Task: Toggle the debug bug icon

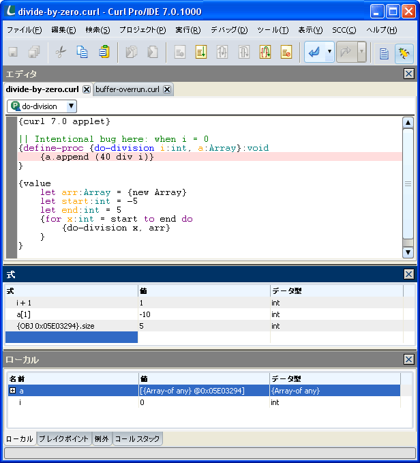Action: click(404, 53)
